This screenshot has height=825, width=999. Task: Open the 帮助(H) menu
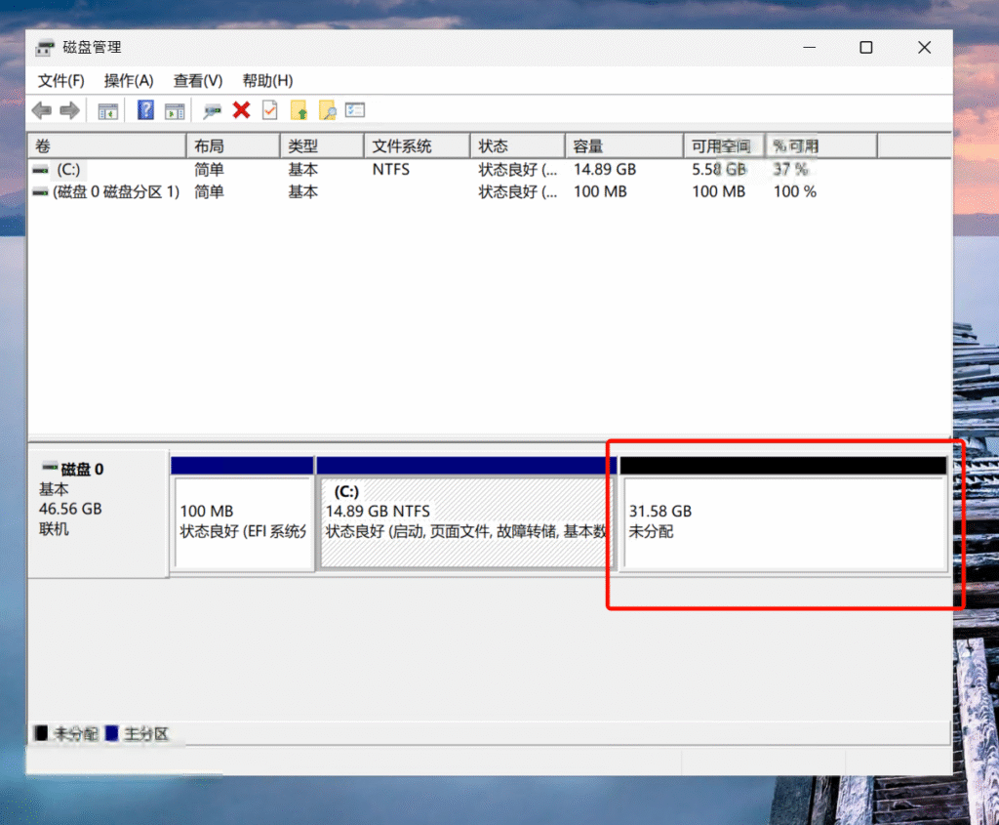pos(267,80)
